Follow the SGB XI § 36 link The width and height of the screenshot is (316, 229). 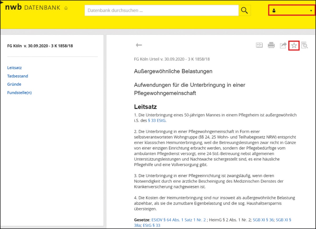click(263, 220)
